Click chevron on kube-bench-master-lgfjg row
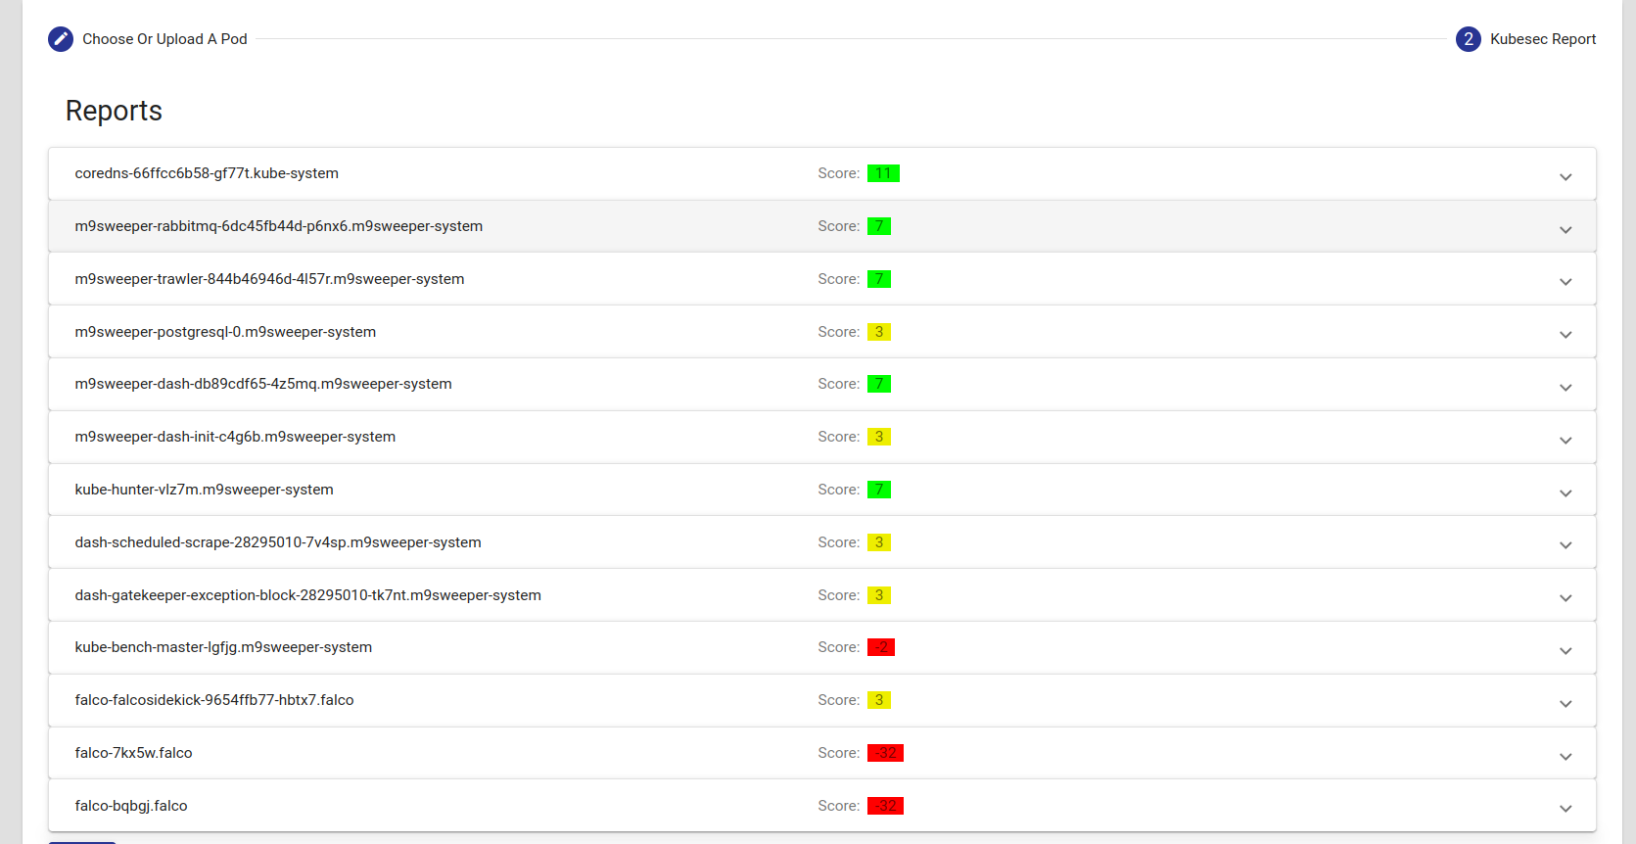This screenshot has height=844, width=1636. click(1565, 650)
